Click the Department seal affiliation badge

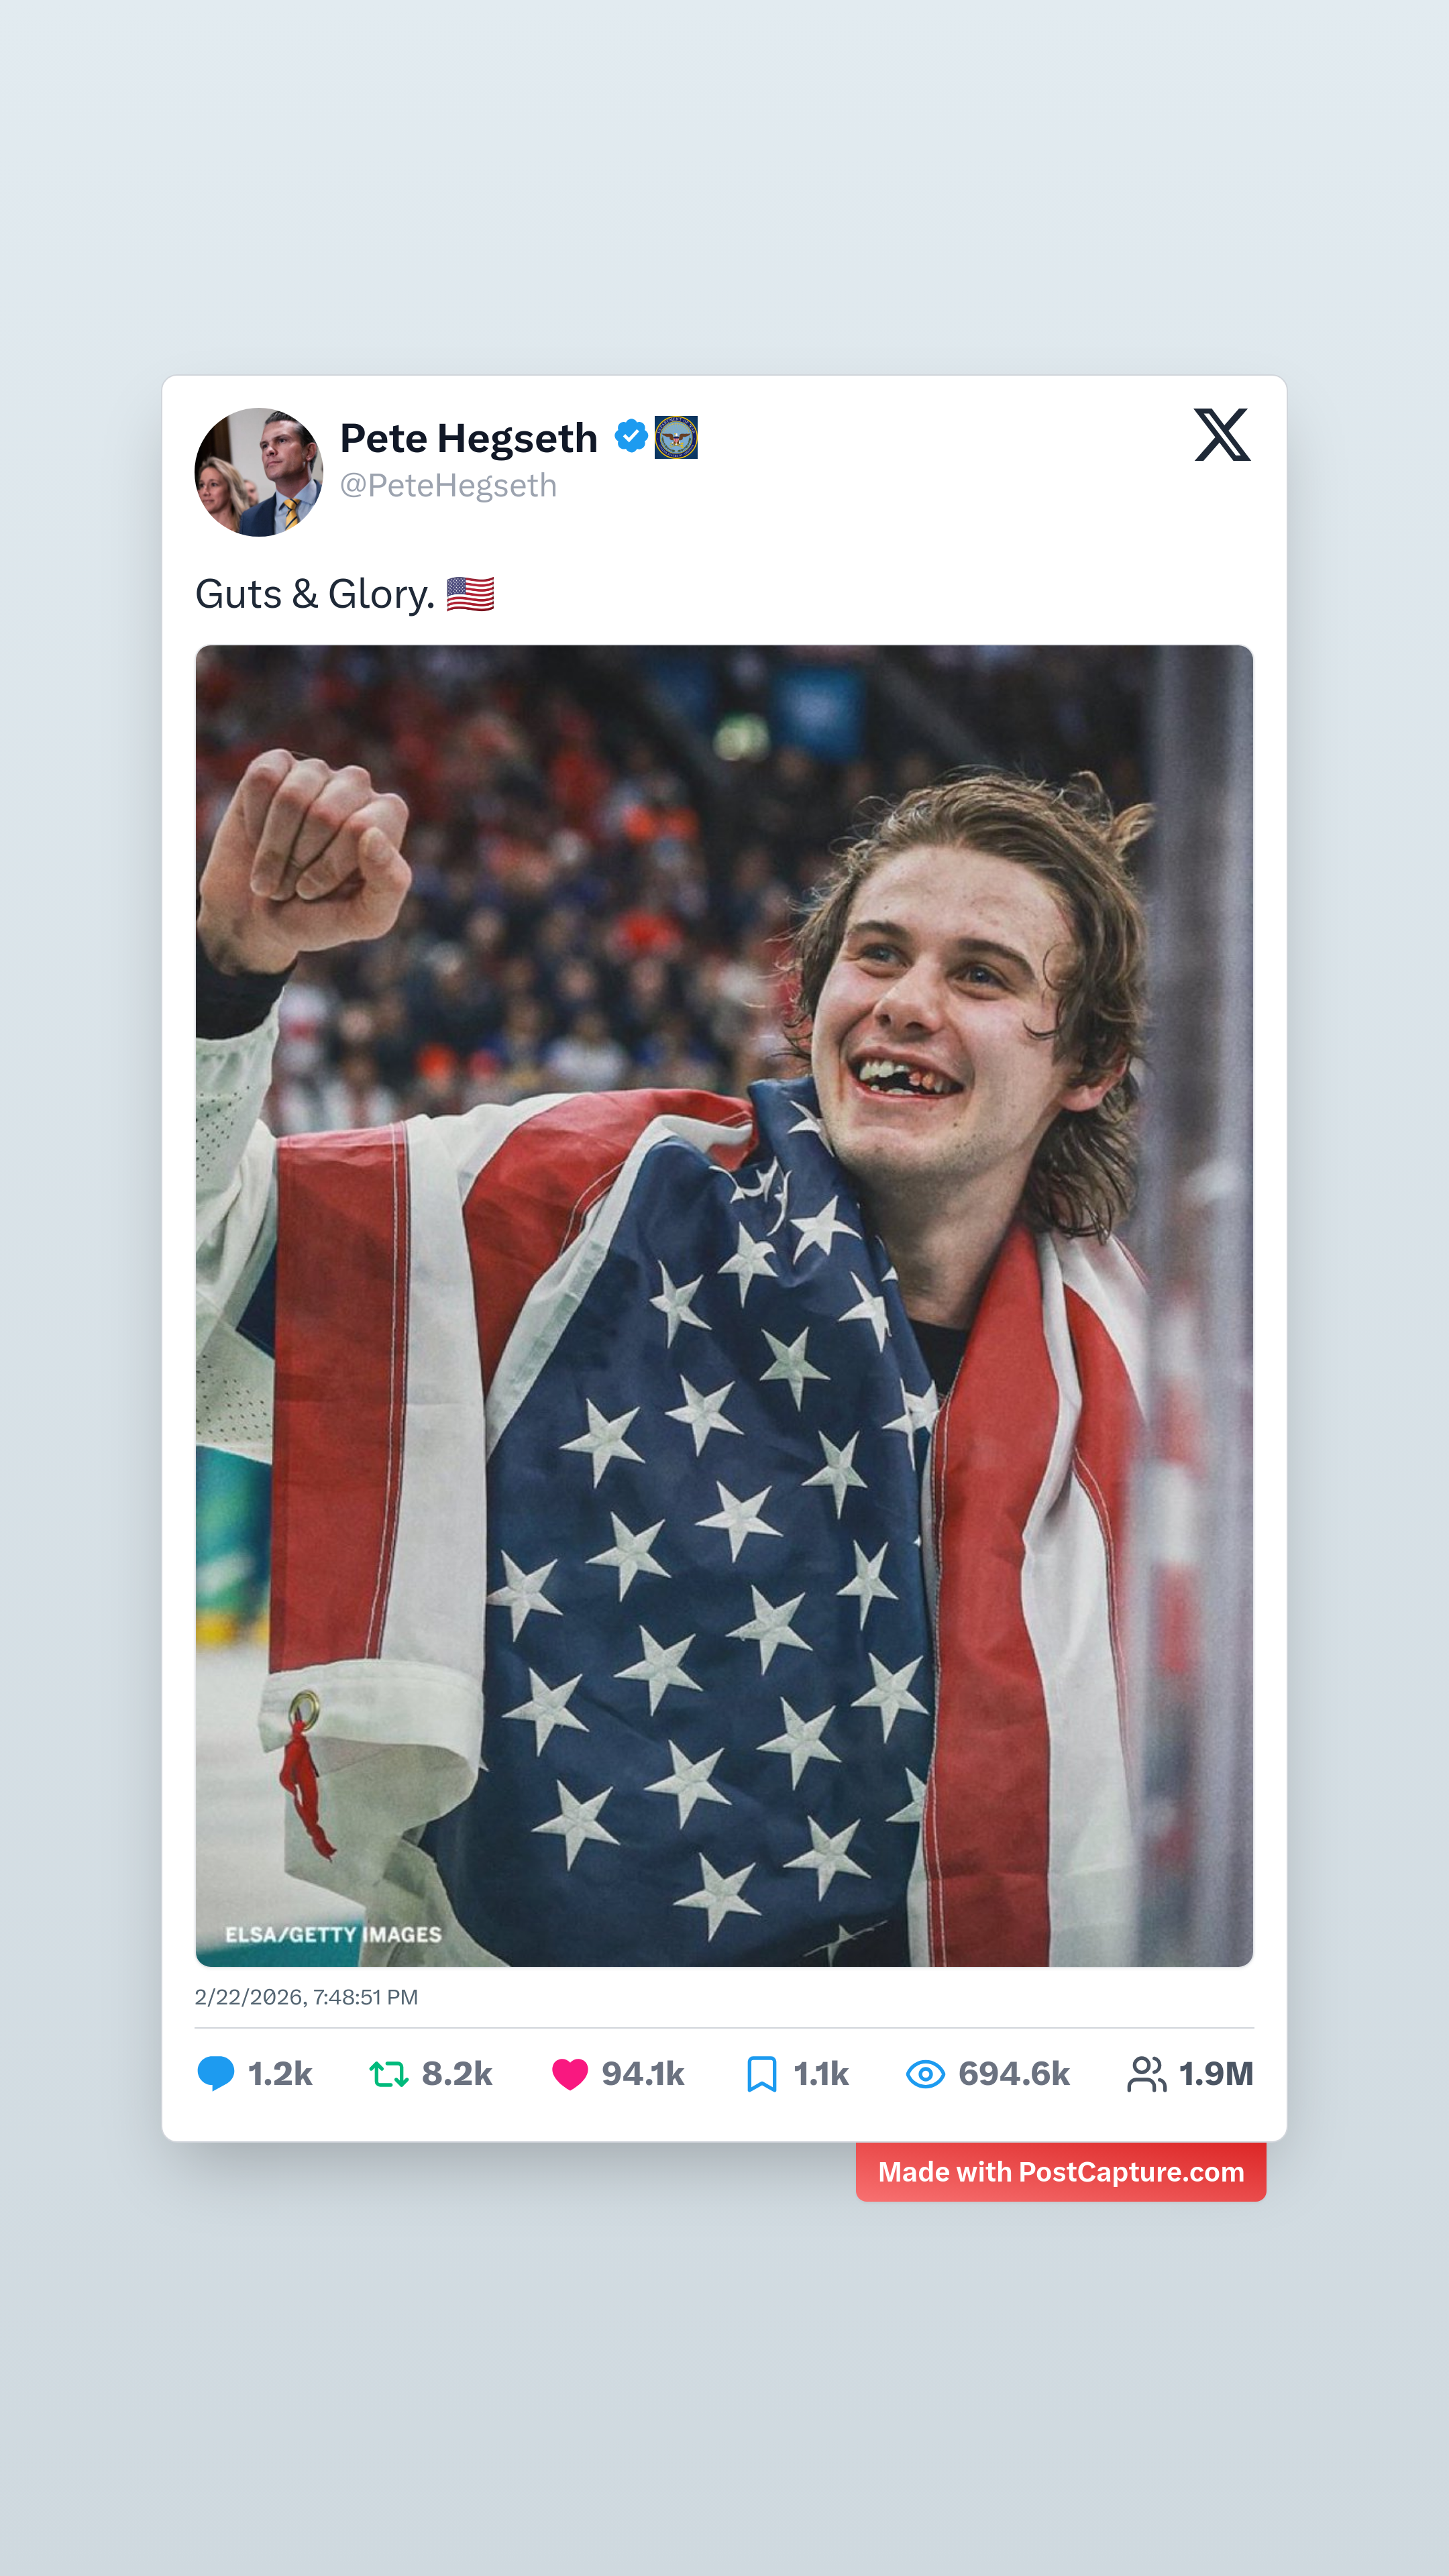676,437
